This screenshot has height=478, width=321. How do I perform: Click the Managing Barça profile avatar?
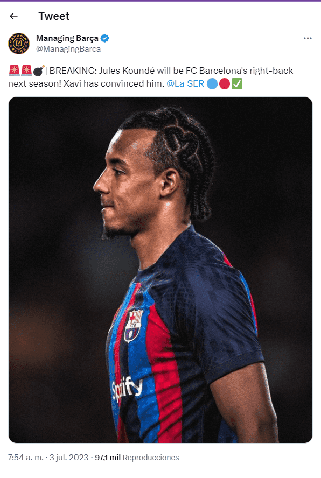pos(19,44)
